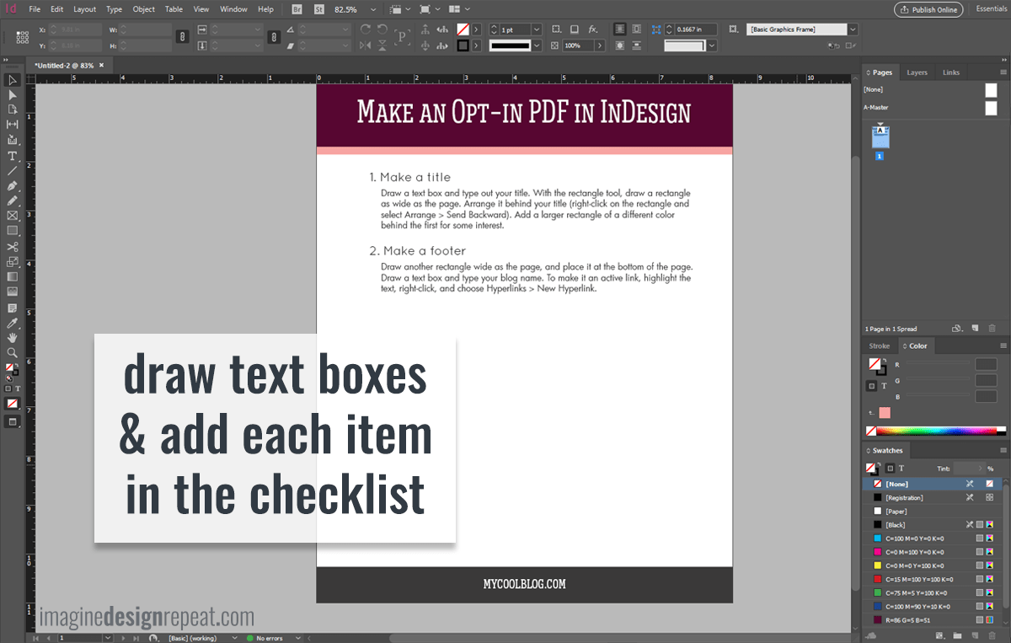Close the Untitled-2 document tab

point(102,65)
